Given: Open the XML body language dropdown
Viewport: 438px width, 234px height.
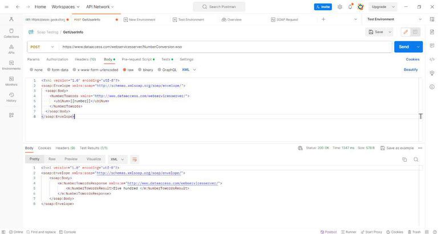Looking at the screenshot, I should 189,69.
